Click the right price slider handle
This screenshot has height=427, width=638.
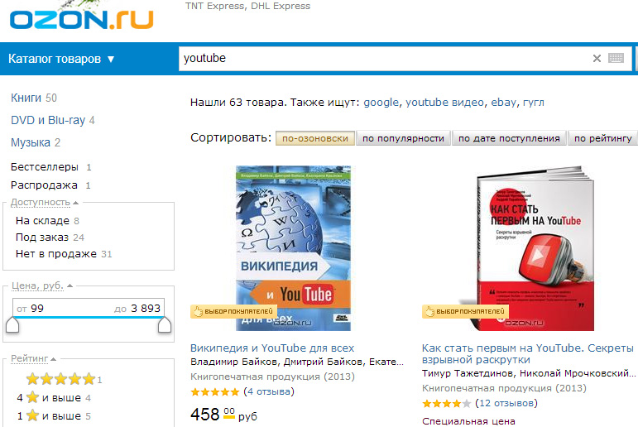tap(165, 325)
